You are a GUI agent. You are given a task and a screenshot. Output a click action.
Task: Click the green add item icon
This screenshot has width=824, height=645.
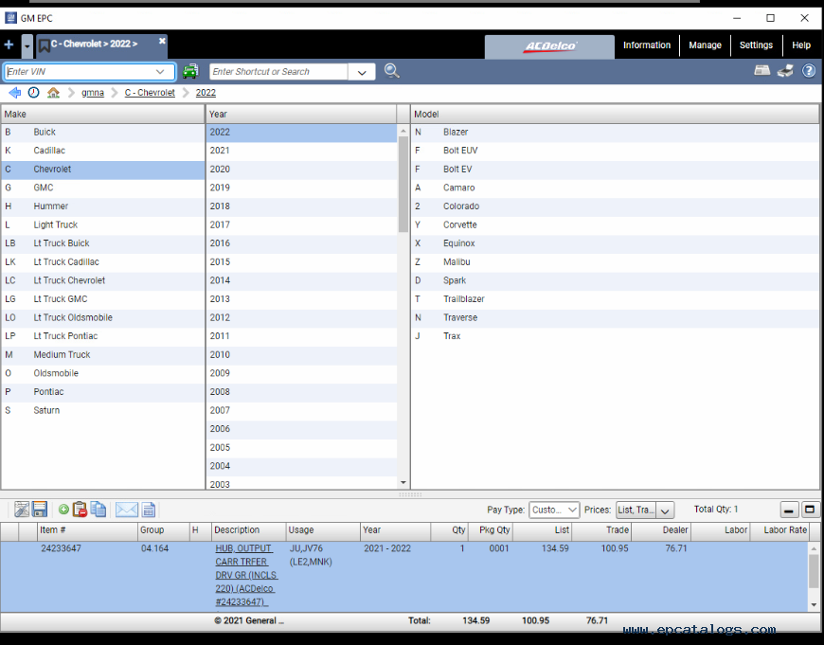pyautogui.click(x=63, y=510)
